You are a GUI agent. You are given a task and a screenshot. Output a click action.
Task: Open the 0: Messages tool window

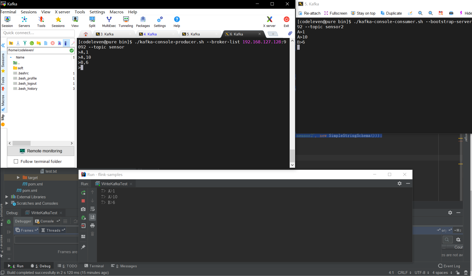click(124, 266)
